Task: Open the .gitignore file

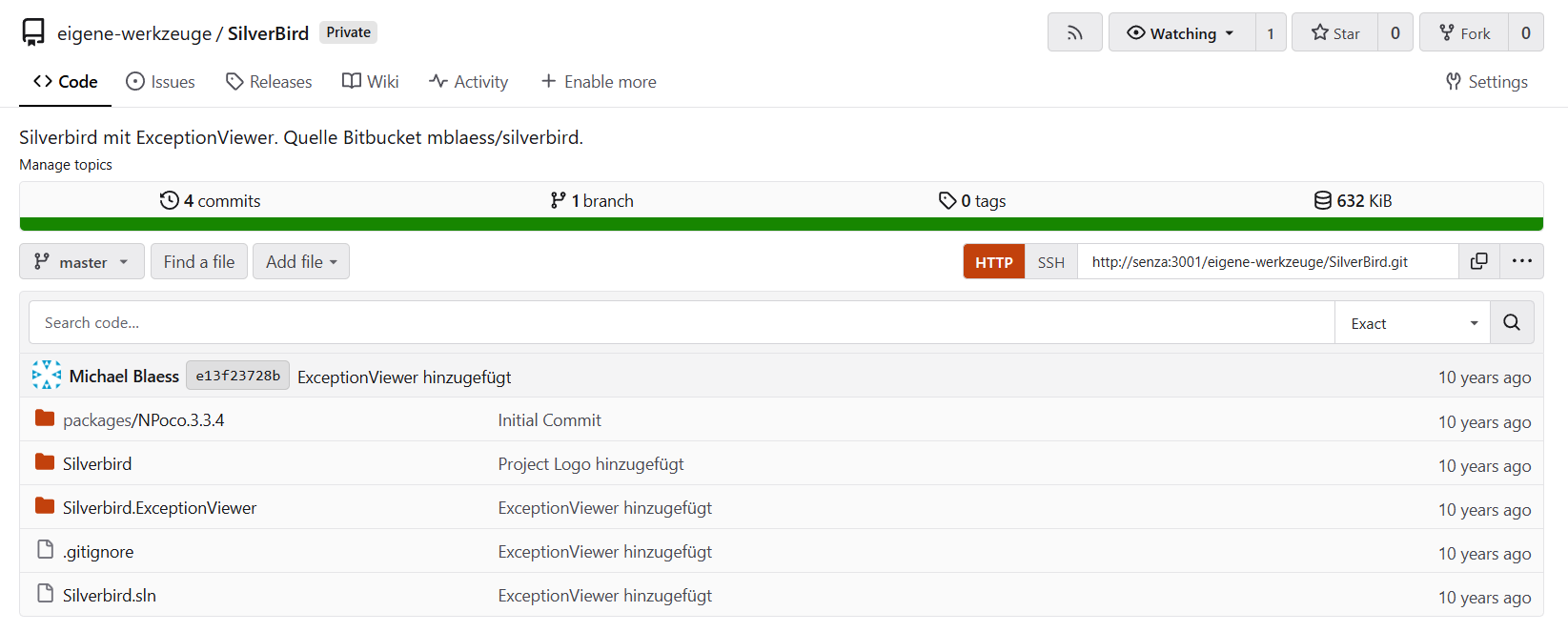Action: click(98, 552)
